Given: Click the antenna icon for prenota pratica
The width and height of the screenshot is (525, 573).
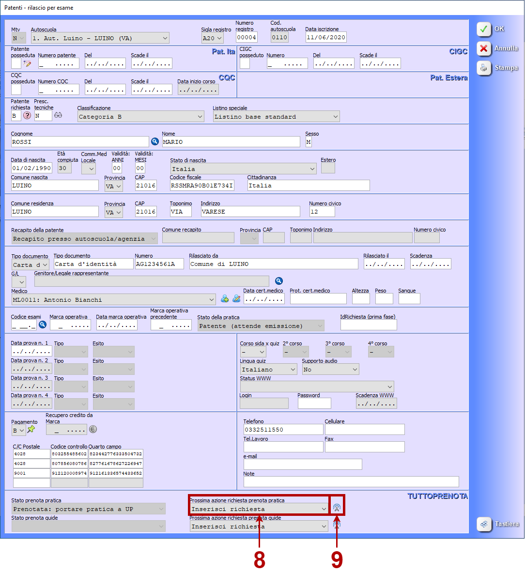Looking at the screenshot, I should [x=337, y=508].
